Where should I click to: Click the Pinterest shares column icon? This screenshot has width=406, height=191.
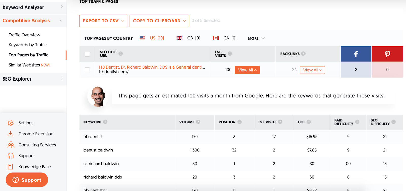coord(387,54)
